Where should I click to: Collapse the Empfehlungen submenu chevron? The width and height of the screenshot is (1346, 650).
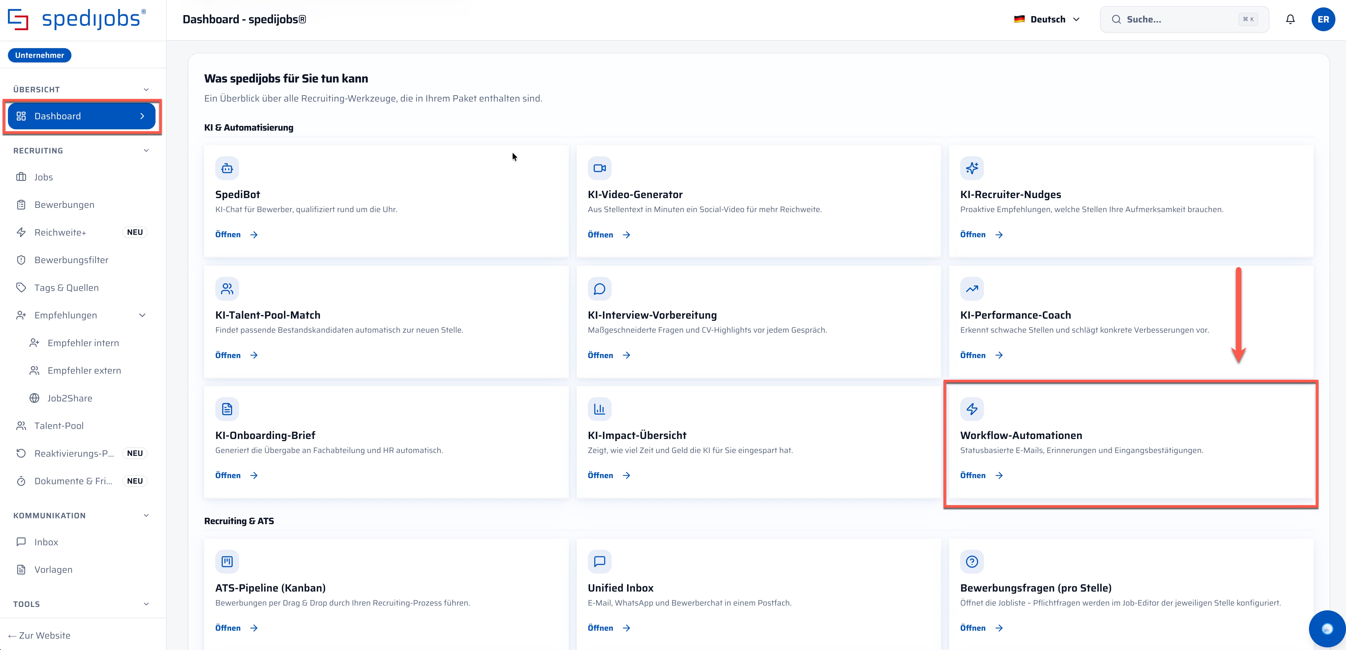(142, 315)
